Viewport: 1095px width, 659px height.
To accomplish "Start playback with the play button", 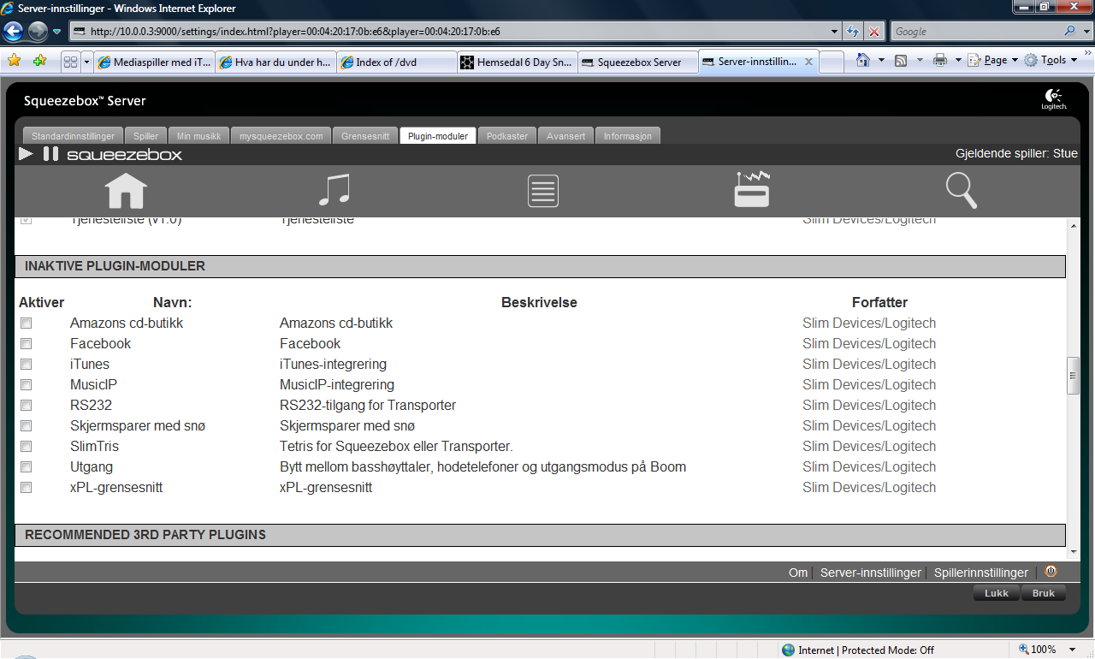I will coord(27,154).
